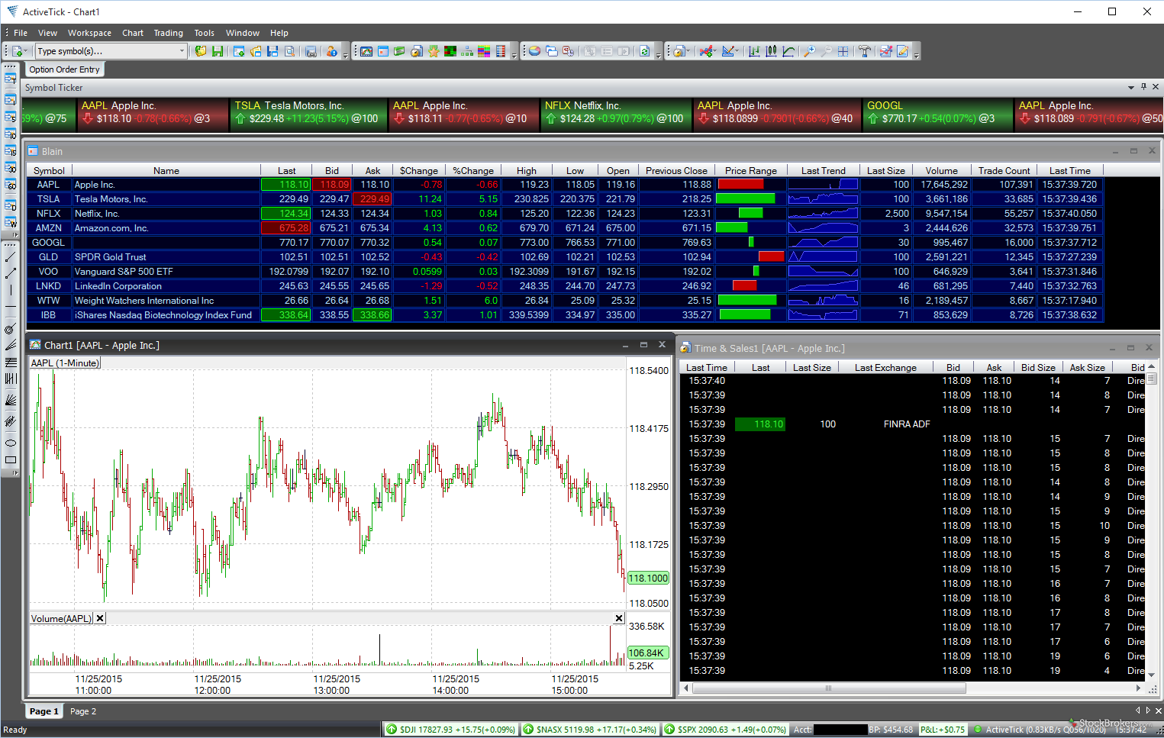
Task: Click the print workspace toolbar icon
Action: pyautogui.click(x=311, y=51)
